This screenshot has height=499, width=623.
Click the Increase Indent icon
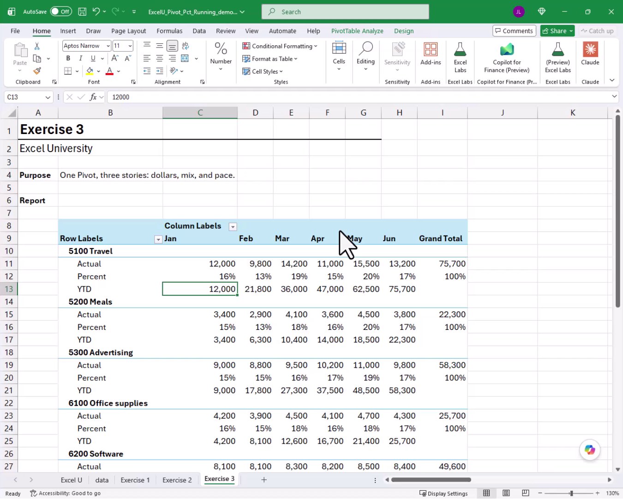pos(159,71)
